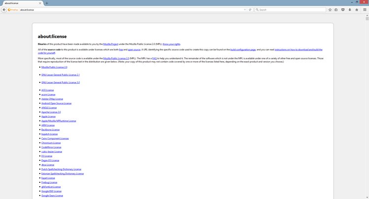Jump to acorn License

48,95
